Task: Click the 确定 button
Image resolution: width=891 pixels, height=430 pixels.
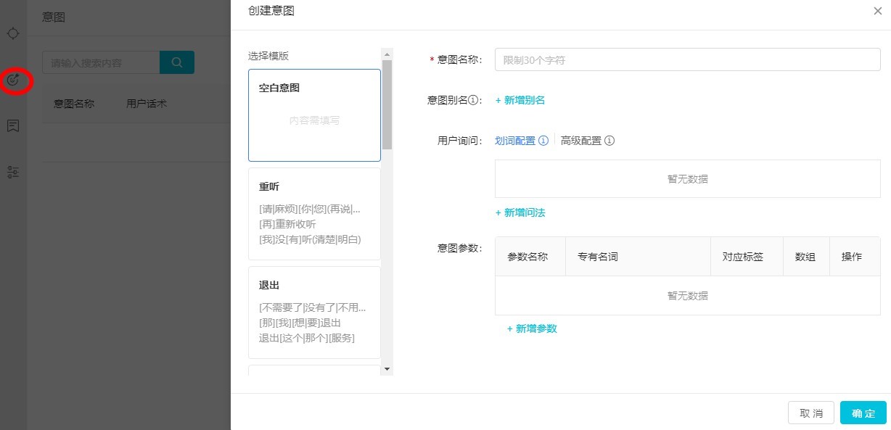Action: (x=863, y=413)
